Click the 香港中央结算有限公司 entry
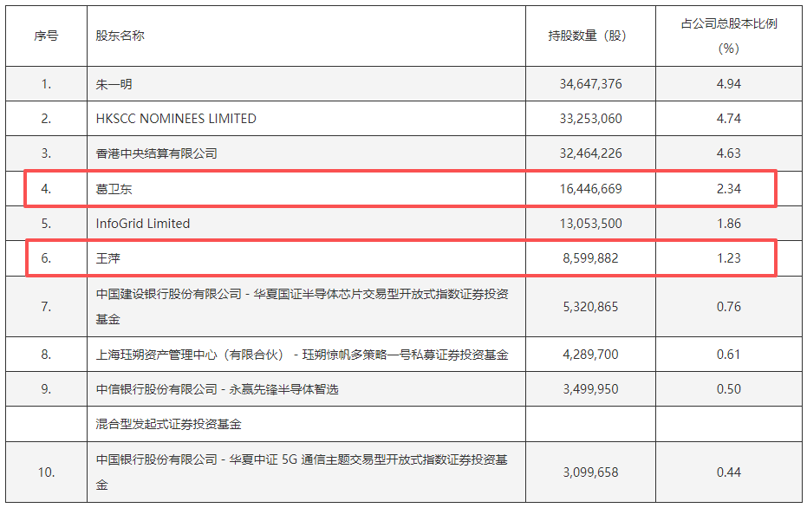The width and height of the screenshot is (807, 508). (x=156, y=153)
